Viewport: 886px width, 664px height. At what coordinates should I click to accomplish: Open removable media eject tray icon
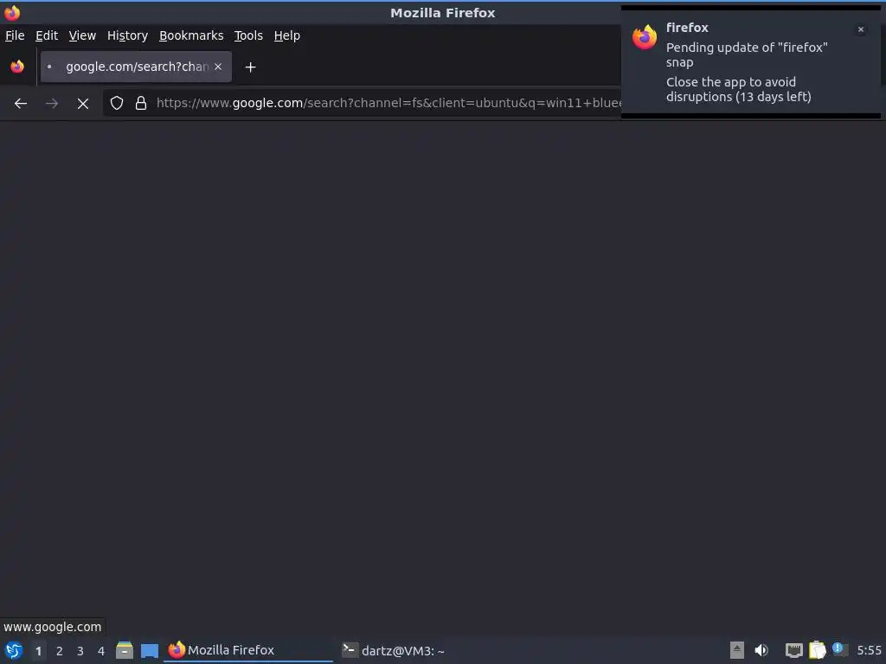point(737,650)
